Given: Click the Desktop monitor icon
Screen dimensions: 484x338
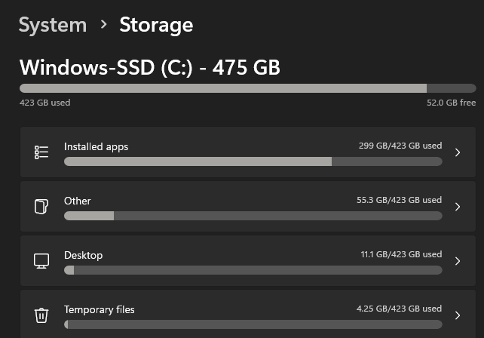Looking at the screenshot, I should point(41,261).
